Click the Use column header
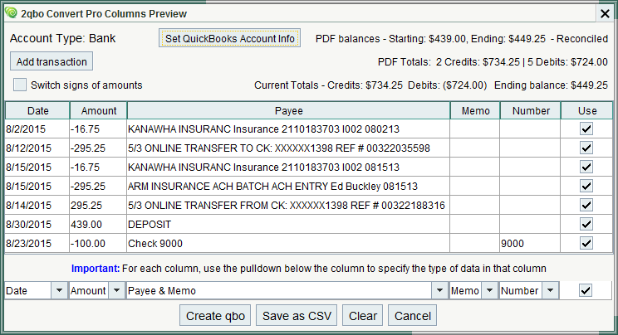Screen dimensions: 618x335 pyautogui.click(x=587, y=110)
